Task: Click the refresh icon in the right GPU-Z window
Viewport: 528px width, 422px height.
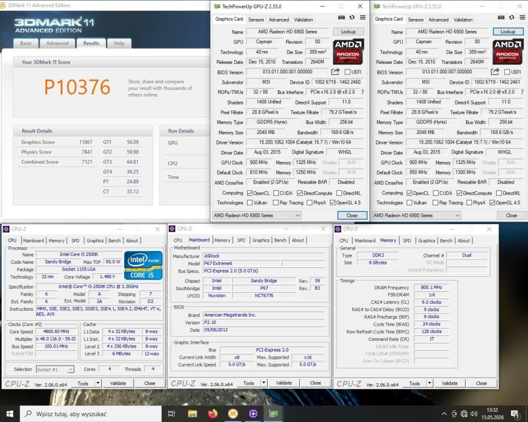Action: point(512,17)
